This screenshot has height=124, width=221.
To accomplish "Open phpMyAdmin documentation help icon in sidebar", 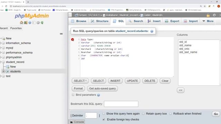I will click(x=30, y=22).
